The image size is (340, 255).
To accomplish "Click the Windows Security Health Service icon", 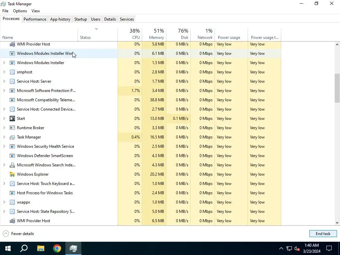I will [12, 146].
